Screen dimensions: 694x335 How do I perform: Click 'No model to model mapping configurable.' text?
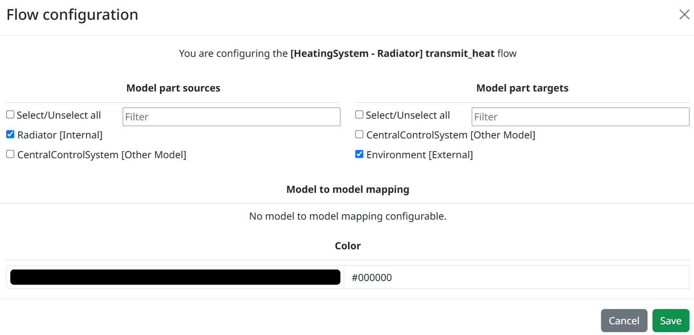348,216
